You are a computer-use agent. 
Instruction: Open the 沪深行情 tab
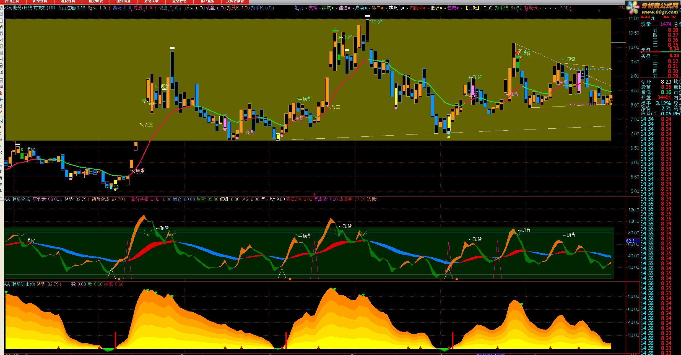point(40,1)
